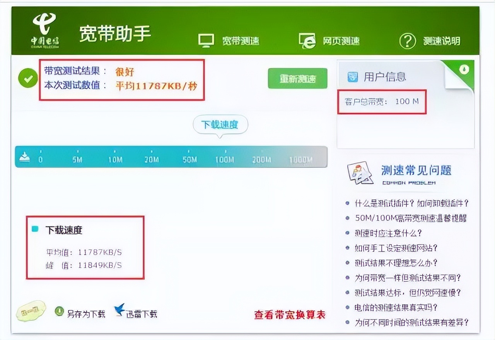495x340 pixels.
Task: Click the 100M mark on the speed gauge
Action: (x=225, y=159)
